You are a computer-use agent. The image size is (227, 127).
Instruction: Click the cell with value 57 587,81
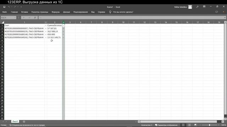click(x=54, y=28)
